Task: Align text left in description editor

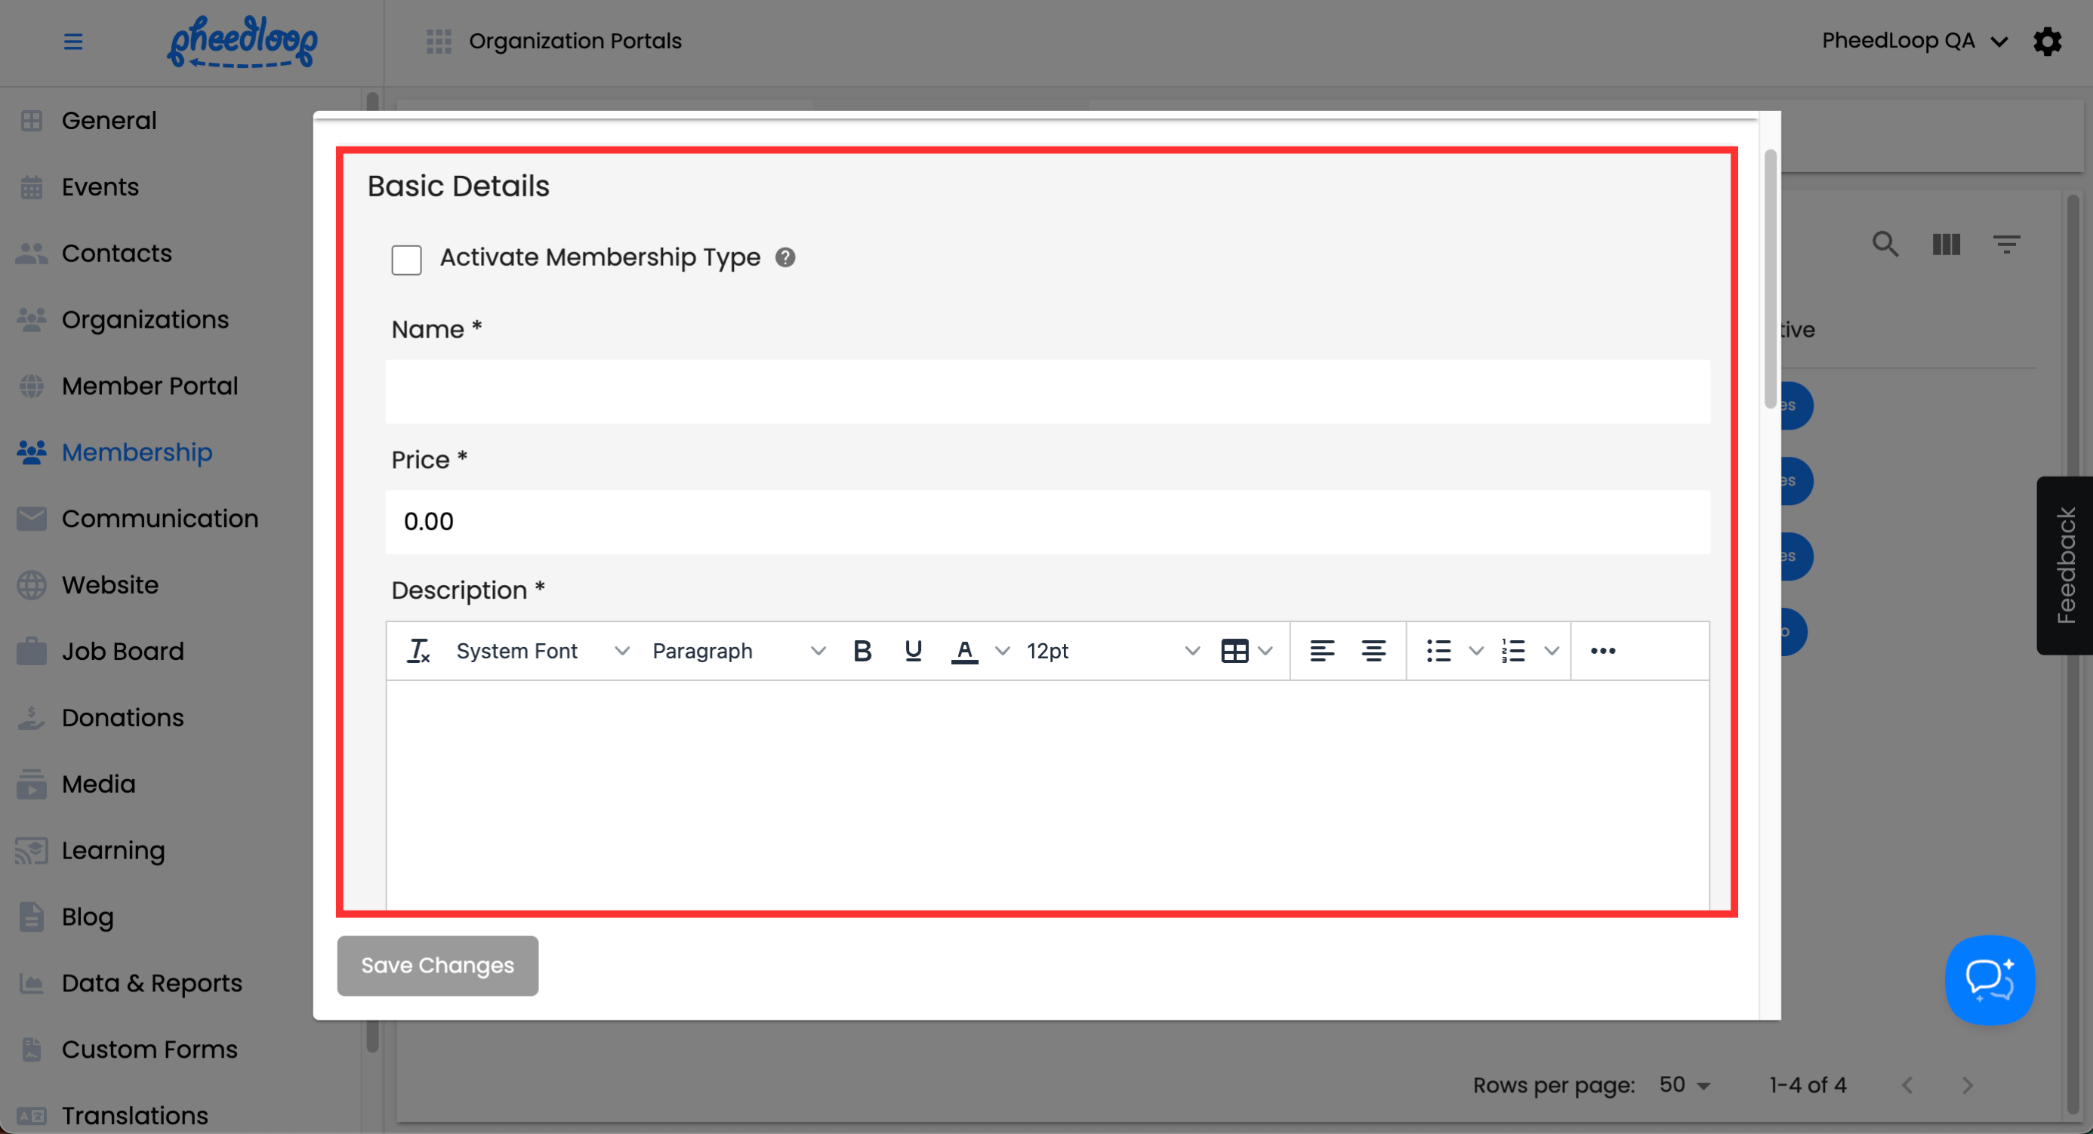Action: (x=1322, y=651)
